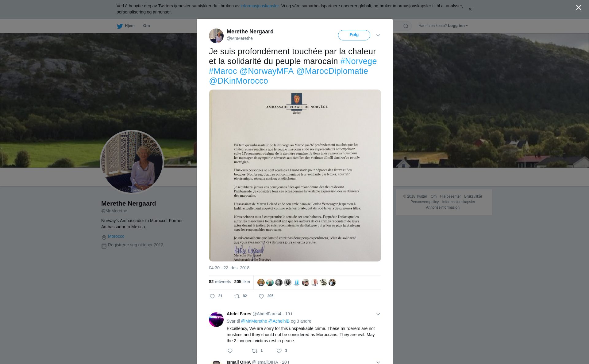
Task: Open the #Norvege hashtag link
Action: (x=358, y=61)
